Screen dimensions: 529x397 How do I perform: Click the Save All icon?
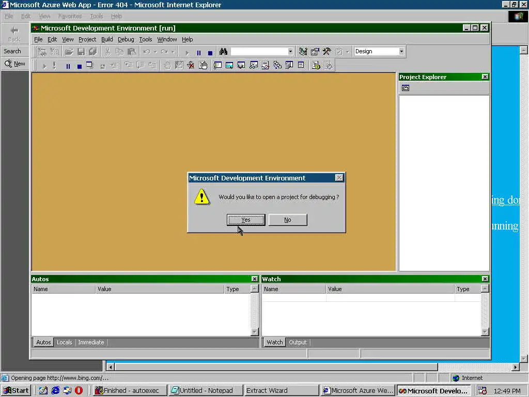pyautogui.click(x=93, y=52)
